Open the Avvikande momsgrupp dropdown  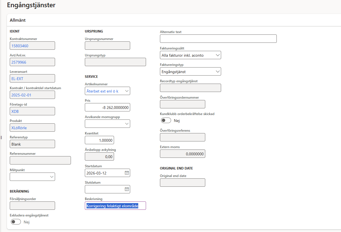point(127,124)
